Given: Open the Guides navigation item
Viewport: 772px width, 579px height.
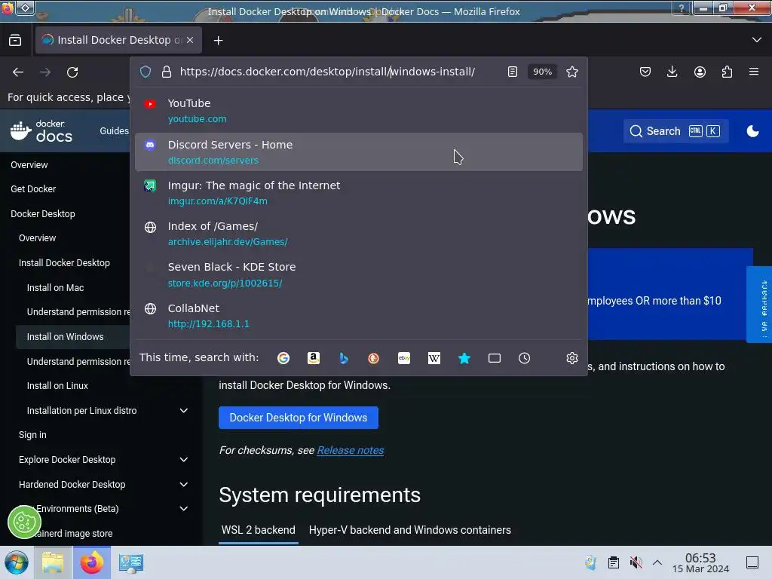Looking at the screenshot, I should pyautogui.click(x=115, y=131).
